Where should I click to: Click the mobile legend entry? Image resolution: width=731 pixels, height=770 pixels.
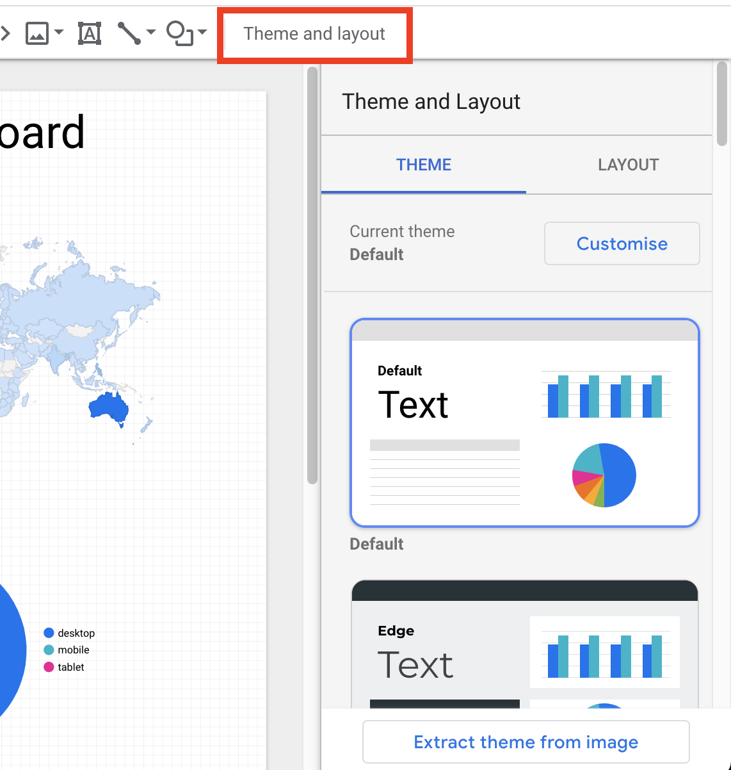(67, 650)
